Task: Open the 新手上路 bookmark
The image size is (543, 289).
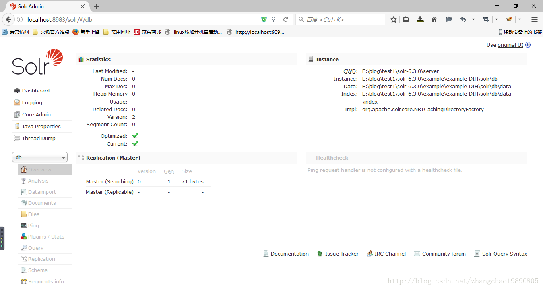Action: pos(86,32)
